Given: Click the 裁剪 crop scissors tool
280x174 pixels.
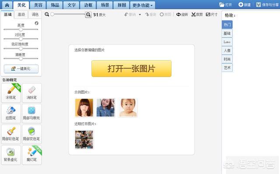Looking at the screenshot, I should (197, 14).
